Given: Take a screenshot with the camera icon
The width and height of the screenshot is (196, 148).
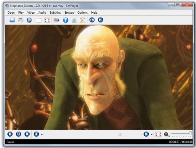Looking at the screenshot, I should coord(56,20).
